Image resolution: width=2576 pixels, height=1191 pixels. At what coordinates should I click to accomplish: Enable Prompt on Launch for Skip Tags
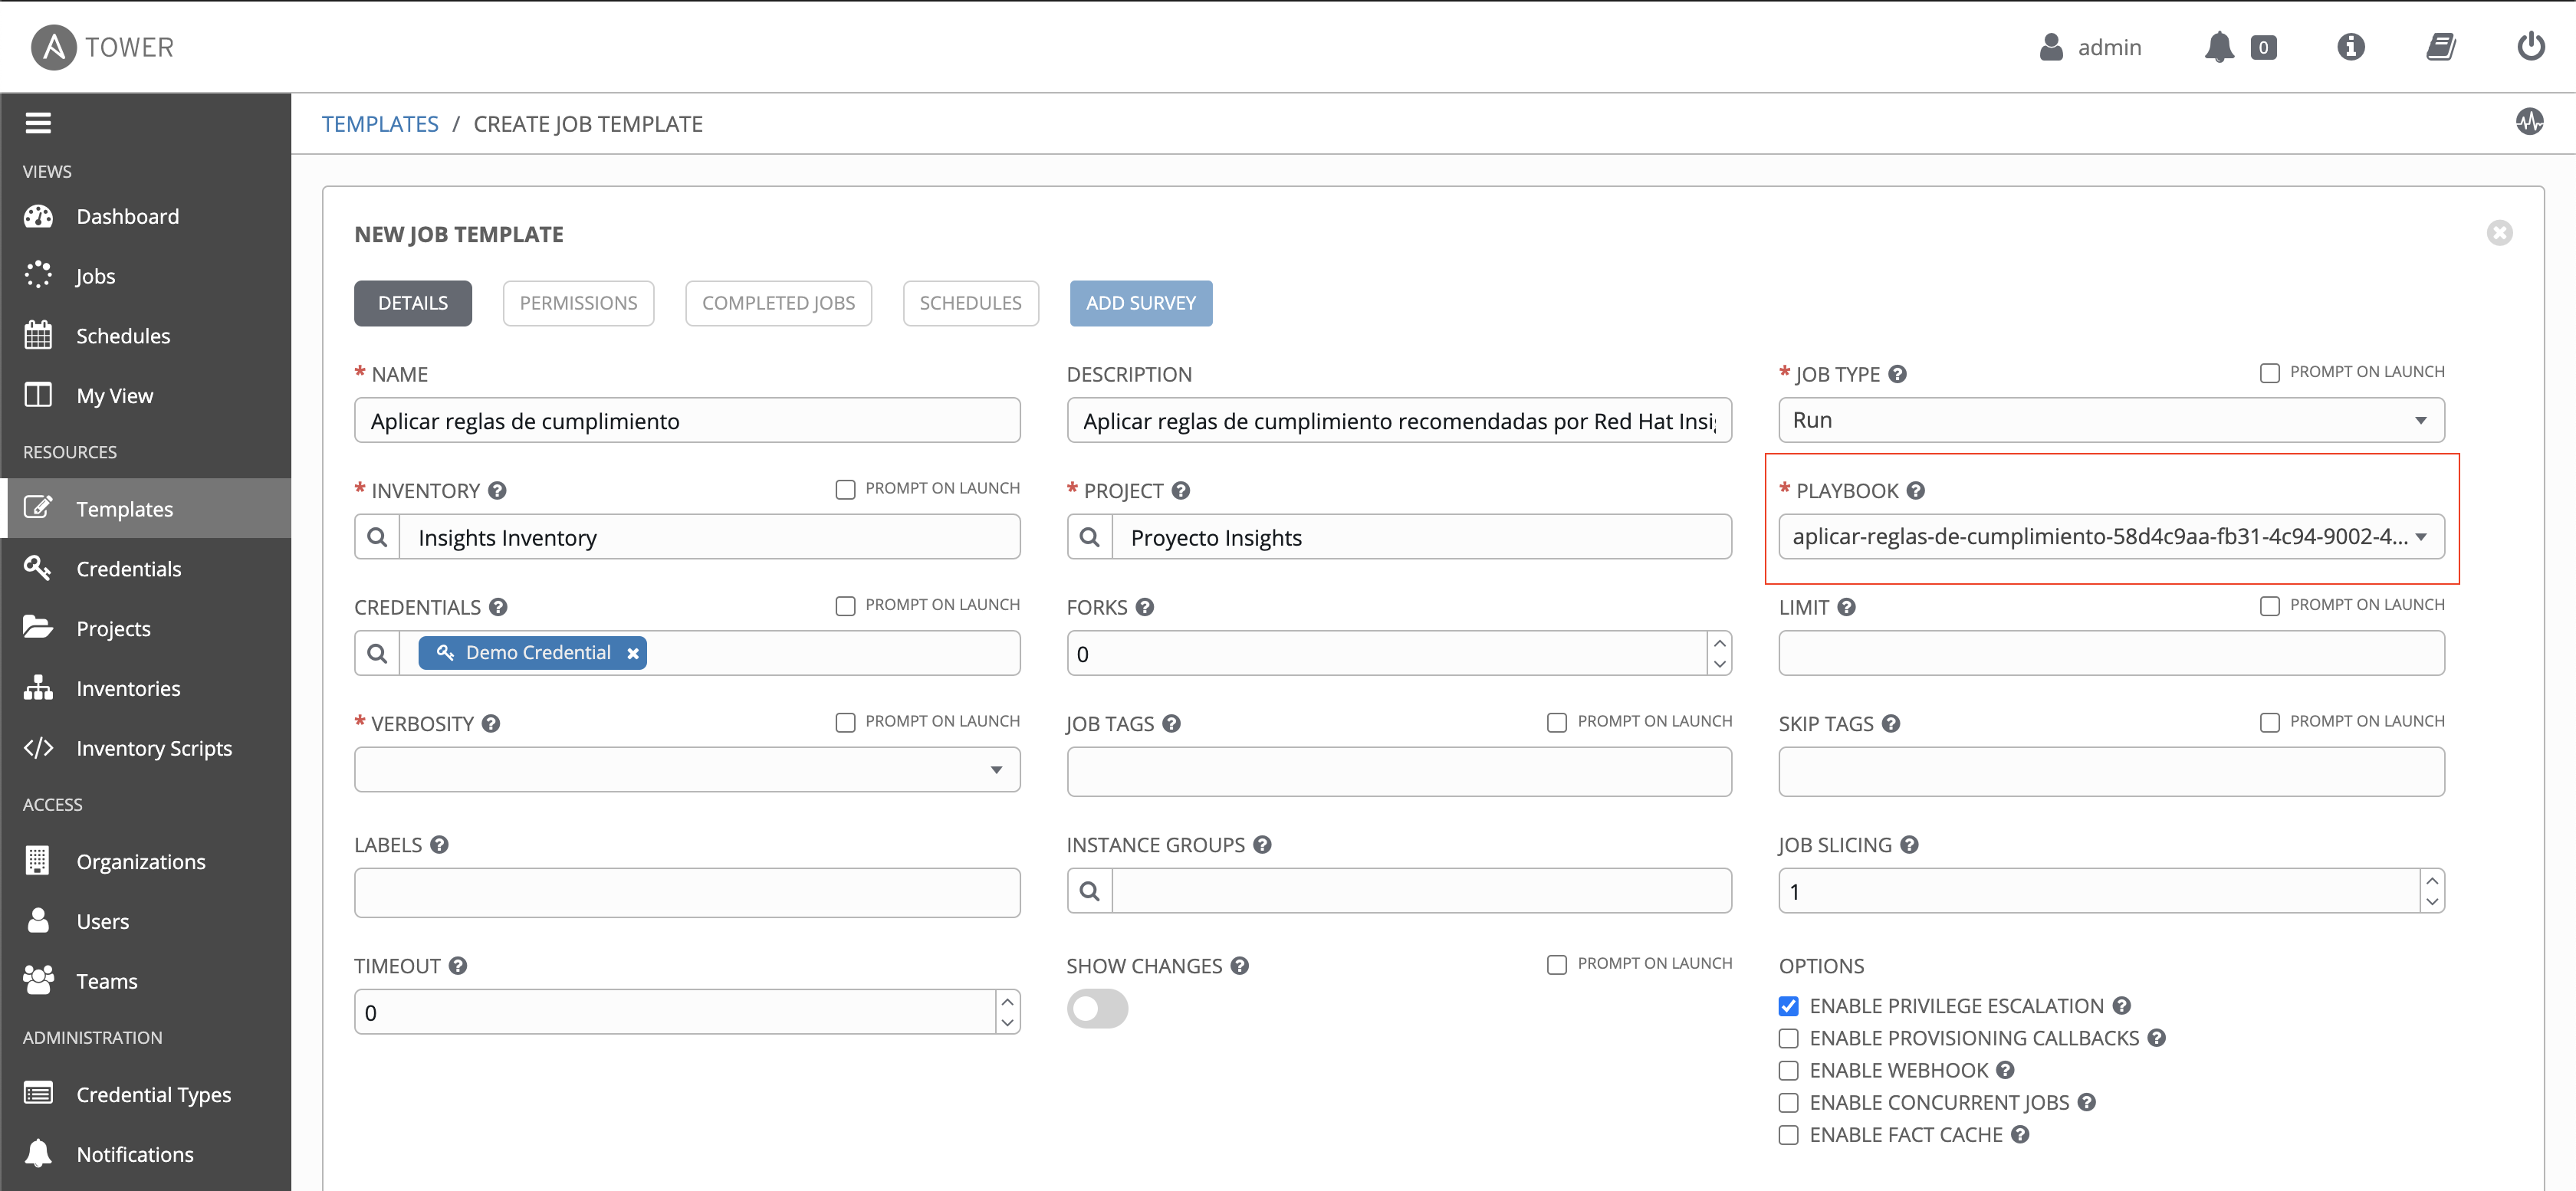click(2269, 723)
